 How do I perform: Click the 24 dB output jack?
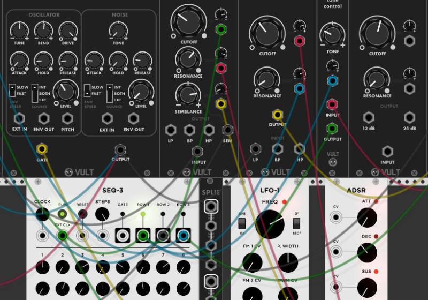point(409,118)
